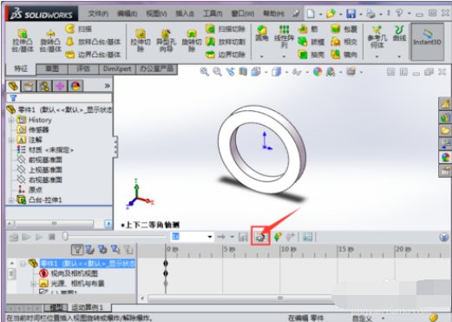Click the 拉伸切除 button

(x=141, y=41)
